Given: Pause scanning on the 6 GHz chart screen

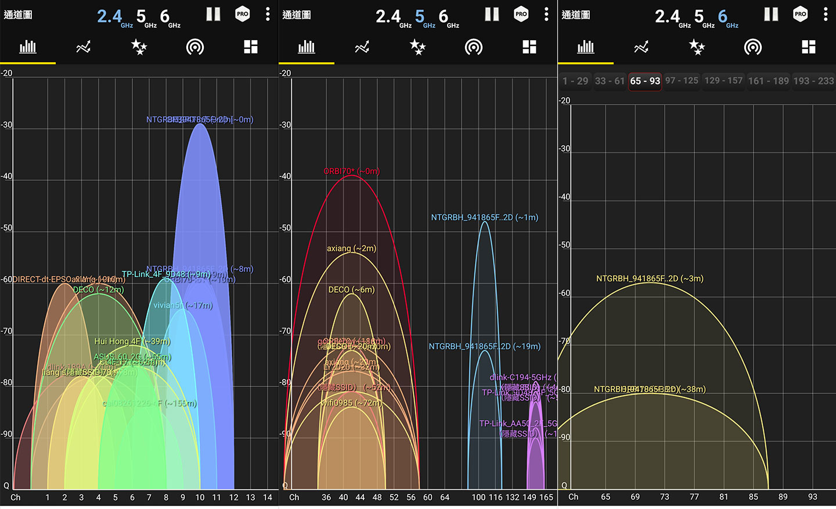Looking at the screenshot, I should point(771,15).
